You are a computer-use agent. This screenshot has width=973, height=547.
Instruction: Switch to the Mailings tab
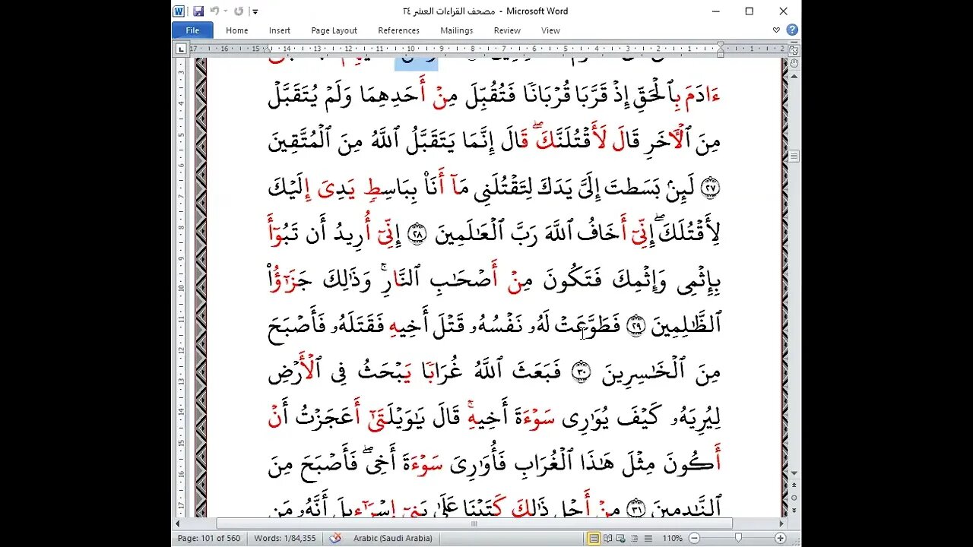(x=456, y=30)
